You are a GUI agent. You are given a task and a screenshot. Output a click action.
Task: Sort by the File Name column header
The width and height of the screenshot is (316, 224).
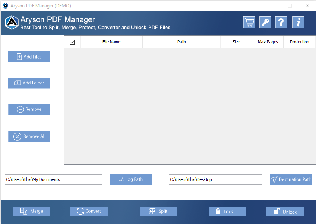coord(111,42)
